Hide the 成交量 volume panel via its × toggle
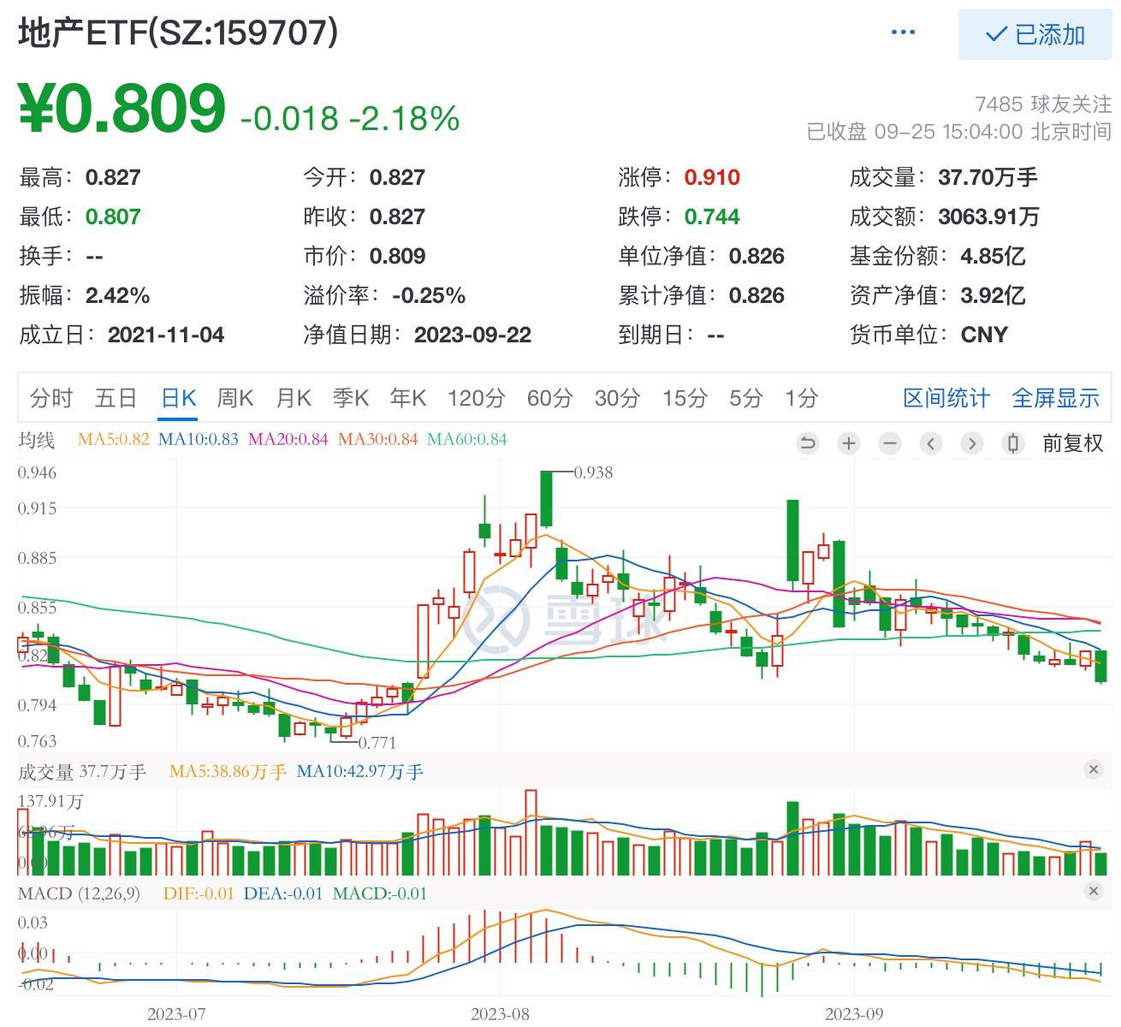The width and height of the screenshot is (1121, 1027). (x=1093, y=770)
